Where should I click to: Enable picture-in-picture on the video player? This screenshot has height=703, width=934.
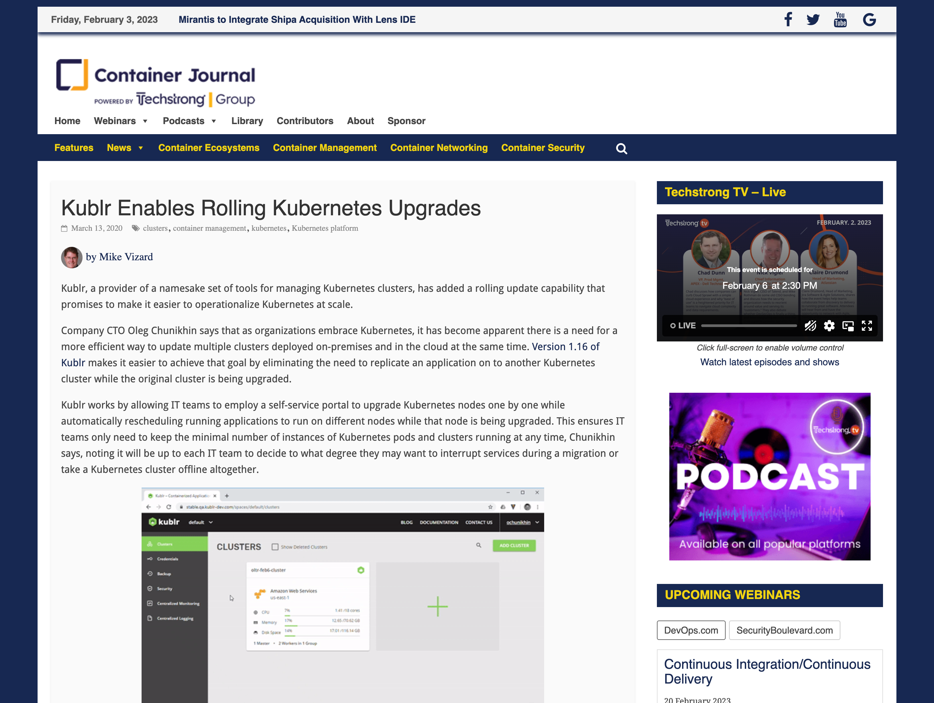[848, 326]
